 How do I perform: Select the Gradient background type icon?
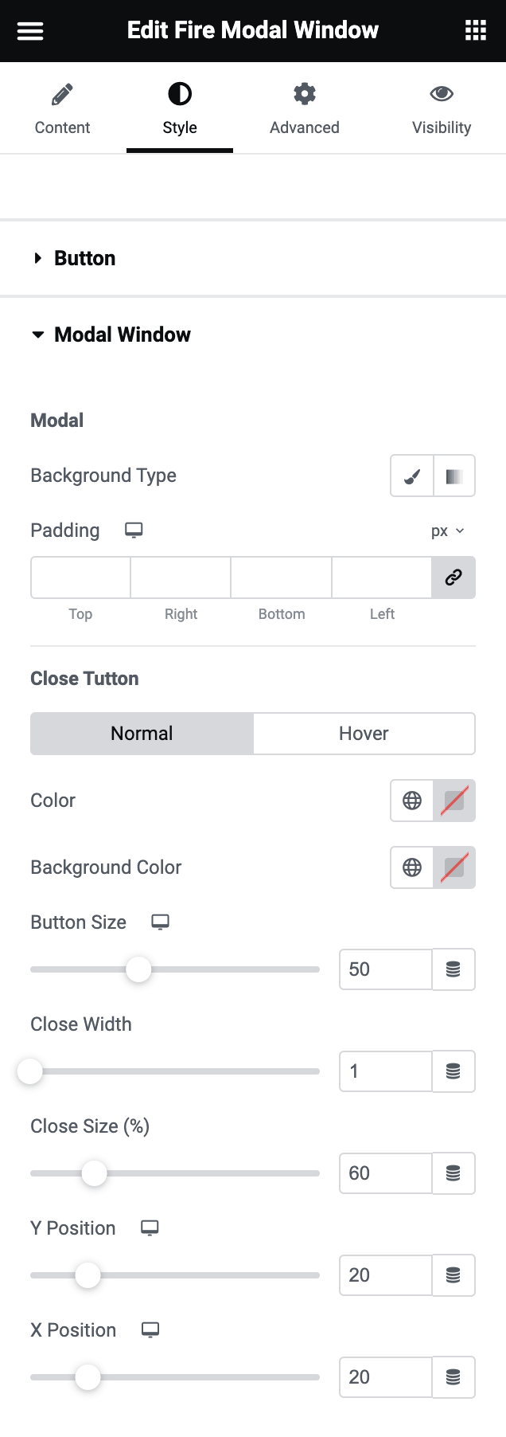pos(453,476)
